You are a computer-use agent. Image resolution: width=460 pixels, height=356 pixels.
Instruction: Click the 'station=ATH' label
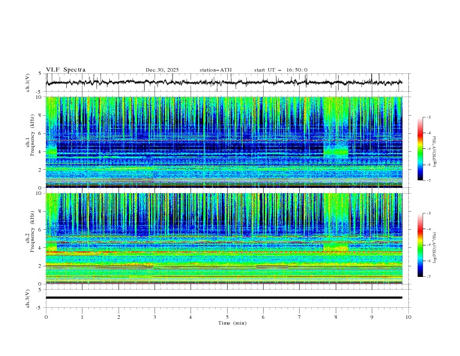click(x=215, y=70)
